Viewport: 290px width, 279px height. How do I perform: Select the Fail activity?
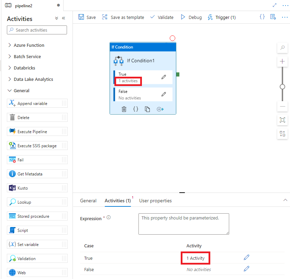tap(37, 160)
